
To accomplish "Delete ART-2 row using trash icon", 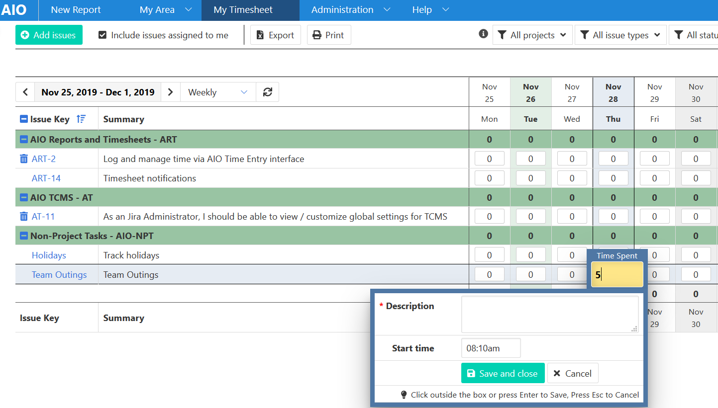I will pyautogui.click(x=24, y=159).
